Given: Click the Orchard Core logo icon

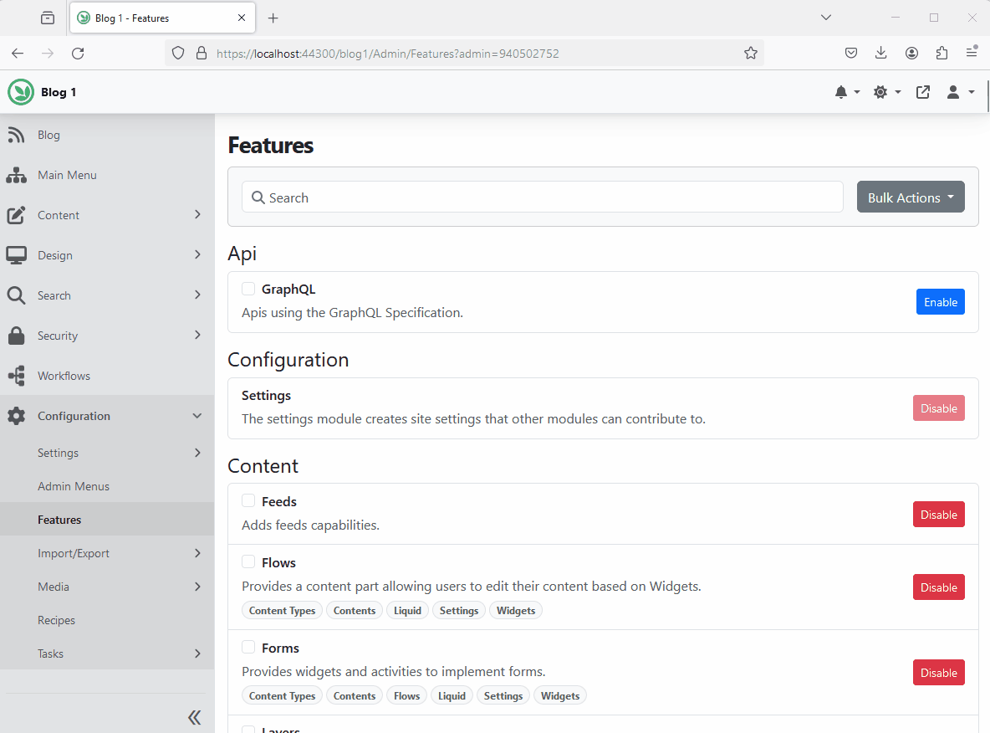Looking at the screenshot, I should [x=21, y=92].
